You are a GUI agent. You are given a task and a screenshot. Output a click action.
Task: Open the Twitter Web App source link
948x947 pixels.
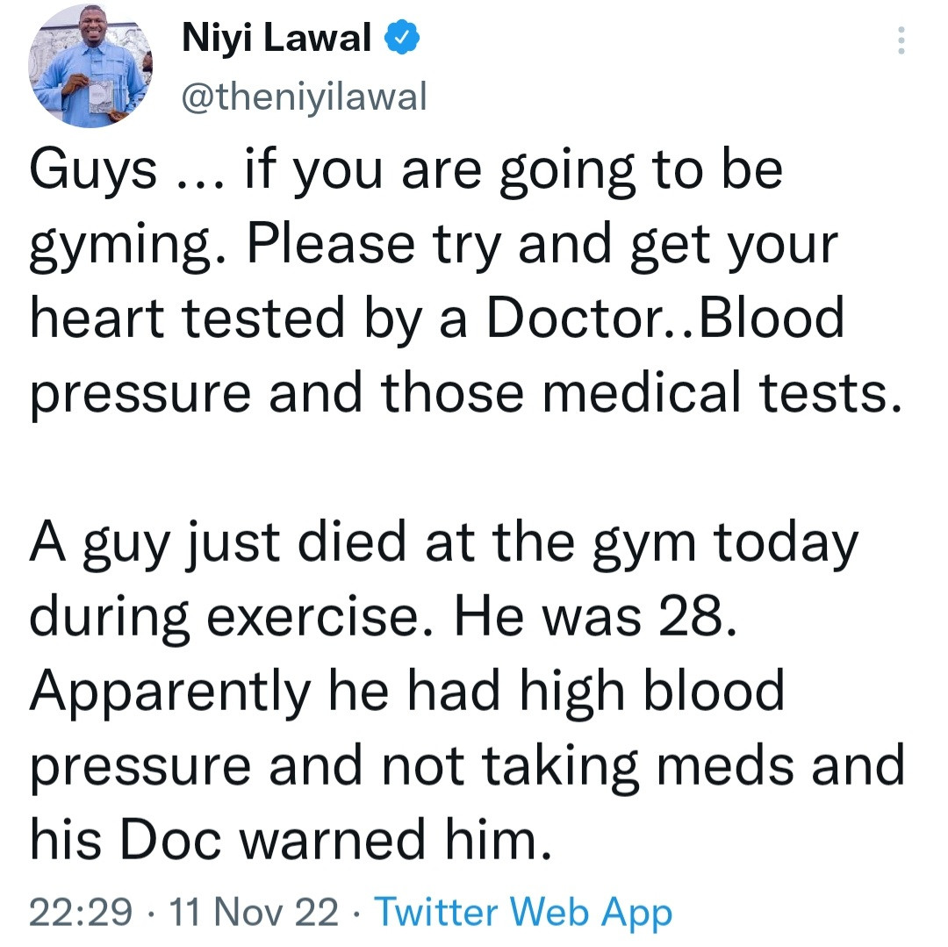[523, 914]
